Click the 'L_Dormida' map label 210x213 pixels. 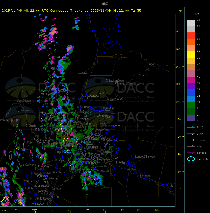pyautogui.click(x=144, y=176)
